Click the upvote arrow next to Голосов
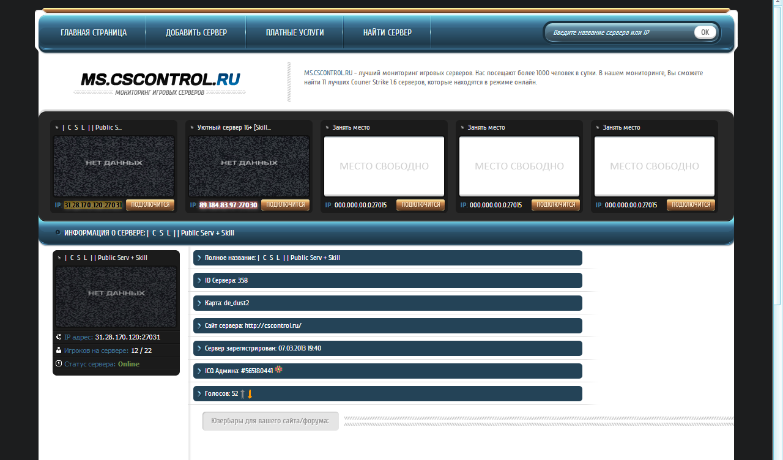Image resolution: width=783 pixels, height=460 pixels. click(x=243, y=395)
